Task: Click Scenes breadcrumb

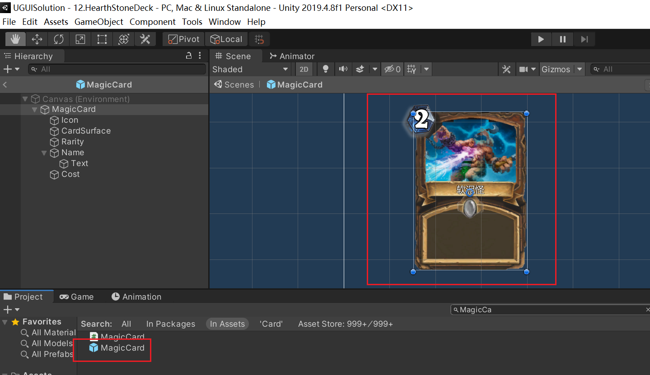Action: click(234, 84)
